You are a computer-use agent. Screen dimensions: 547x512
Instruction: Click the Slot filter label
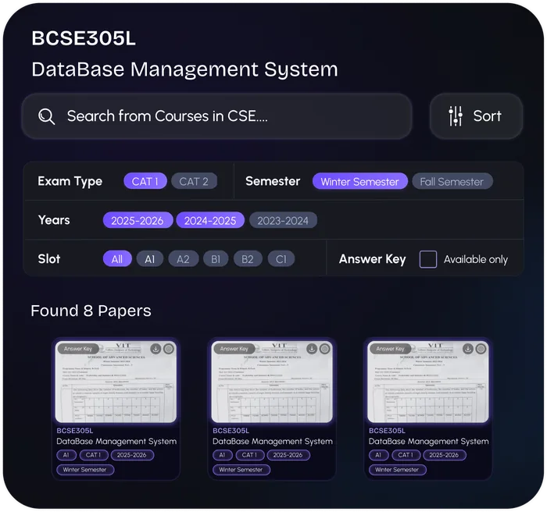[x=49, y=259]
